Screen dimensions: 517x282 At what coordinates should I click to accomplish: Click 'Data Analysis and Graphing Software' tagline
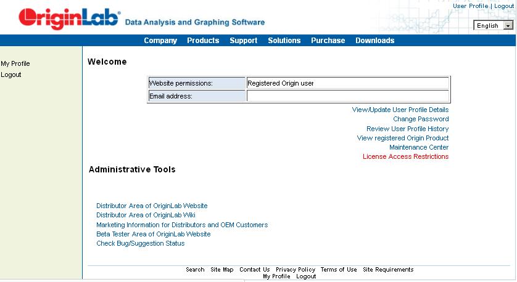[195, 22]
